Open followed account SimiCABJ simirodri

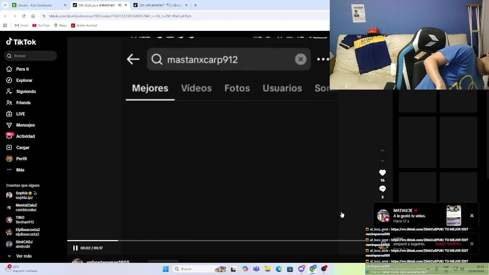pyautogui.click(x=20, y=244)
